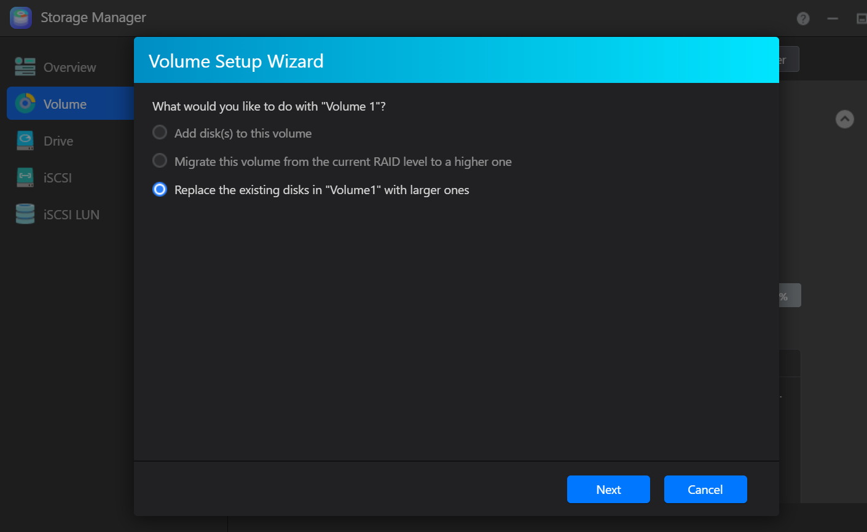Click the iSCSI LUN stacked-disks icon
The width and height of the screenshot is (867, 532).
click(x=25, y=214)
